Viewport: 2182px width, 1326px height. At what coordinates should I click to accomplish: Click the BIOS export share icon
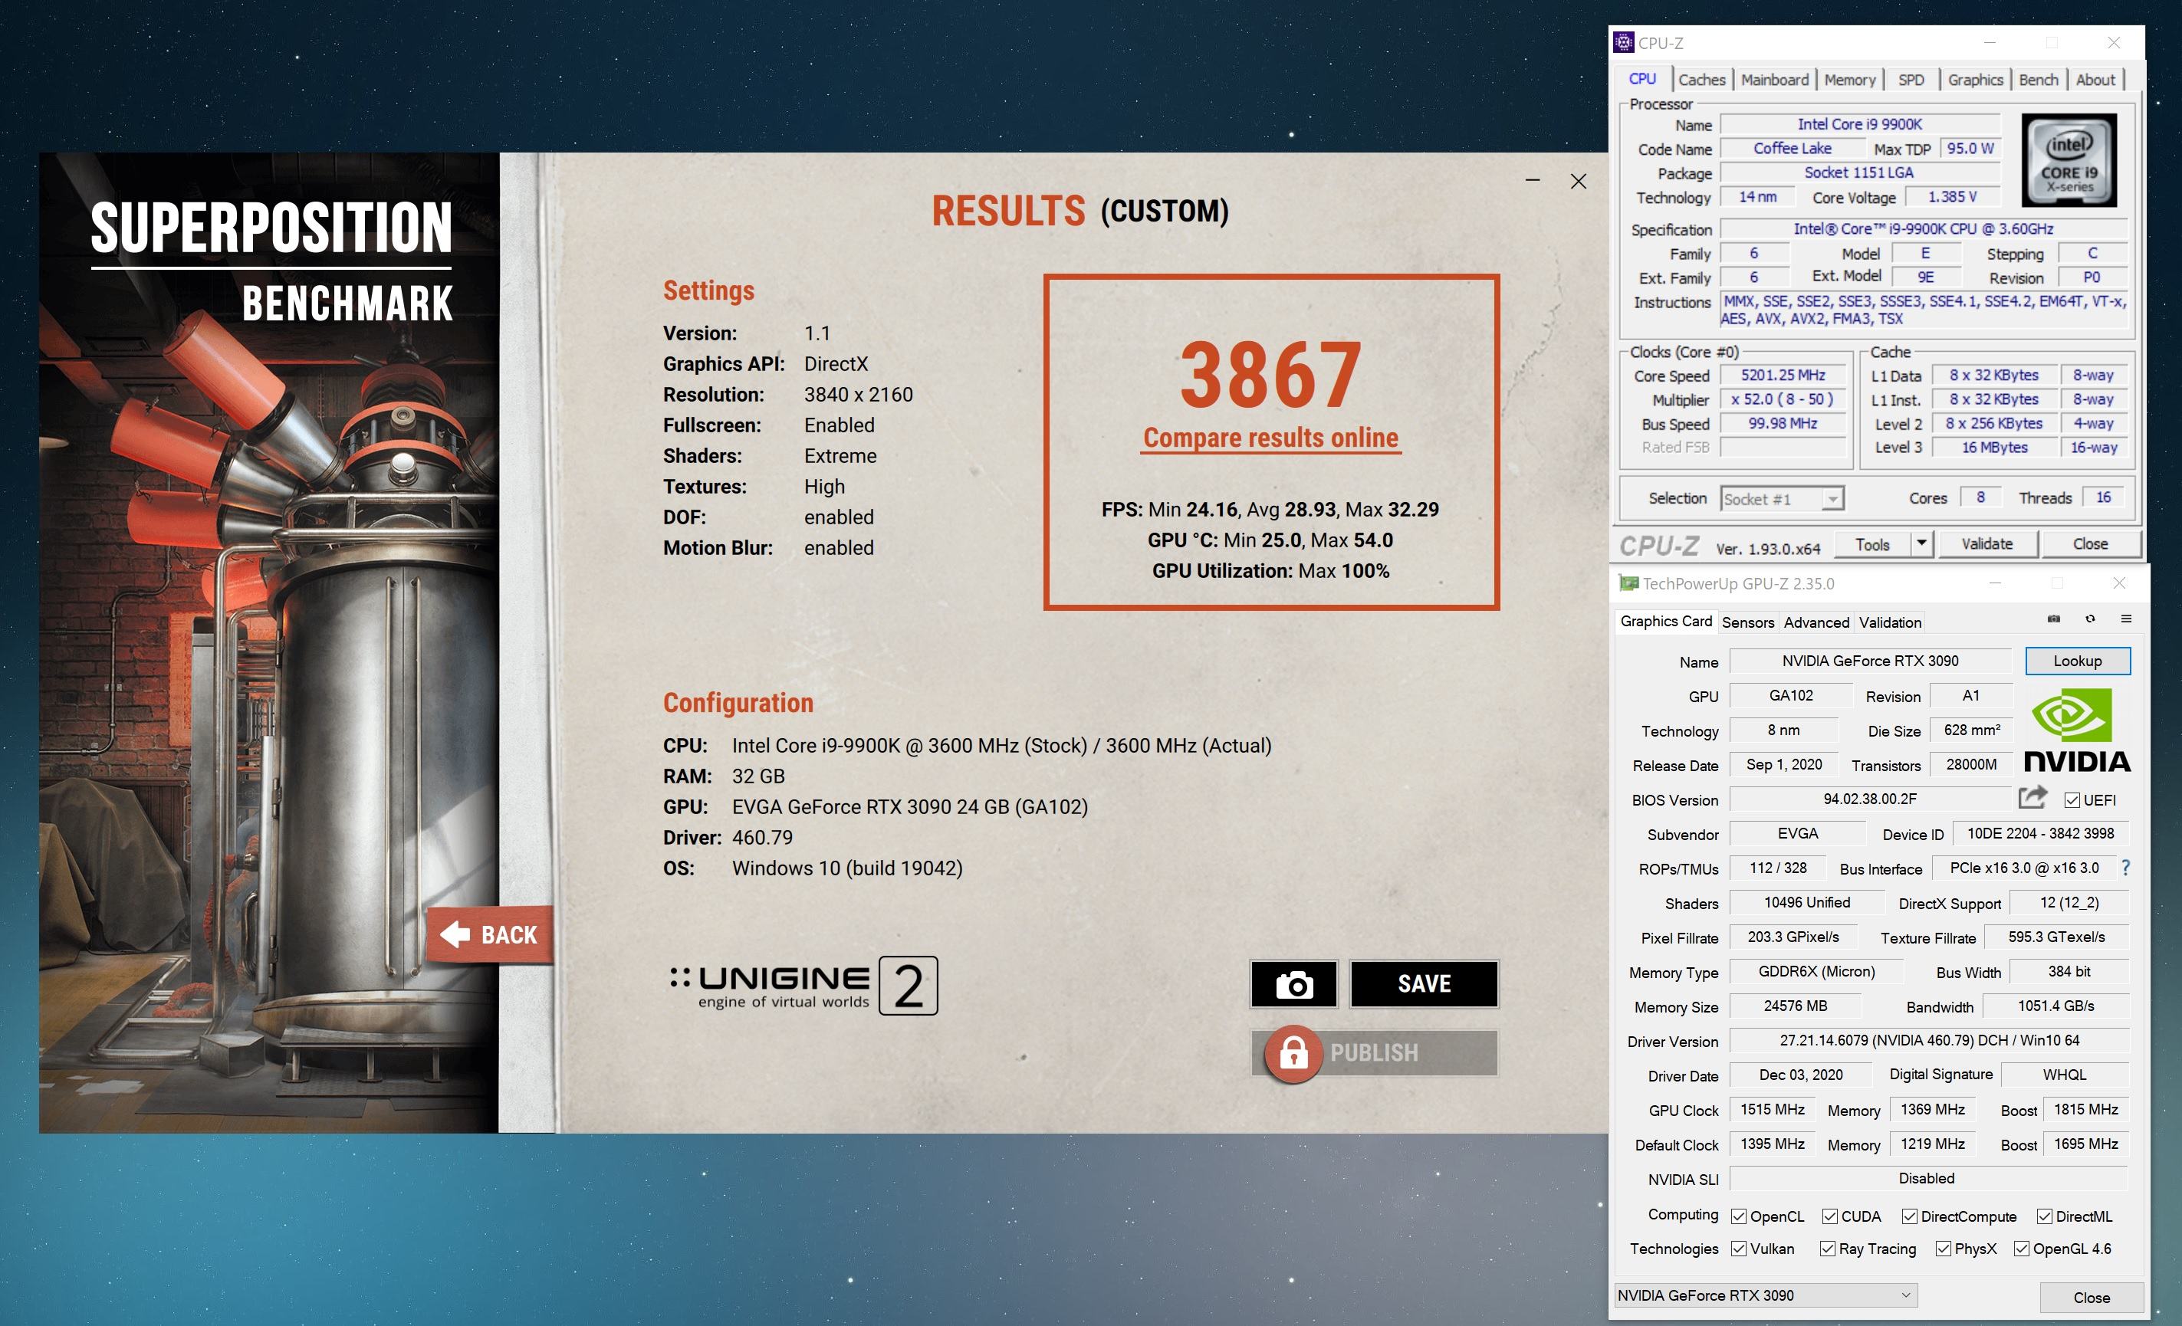coord(2032,799)
